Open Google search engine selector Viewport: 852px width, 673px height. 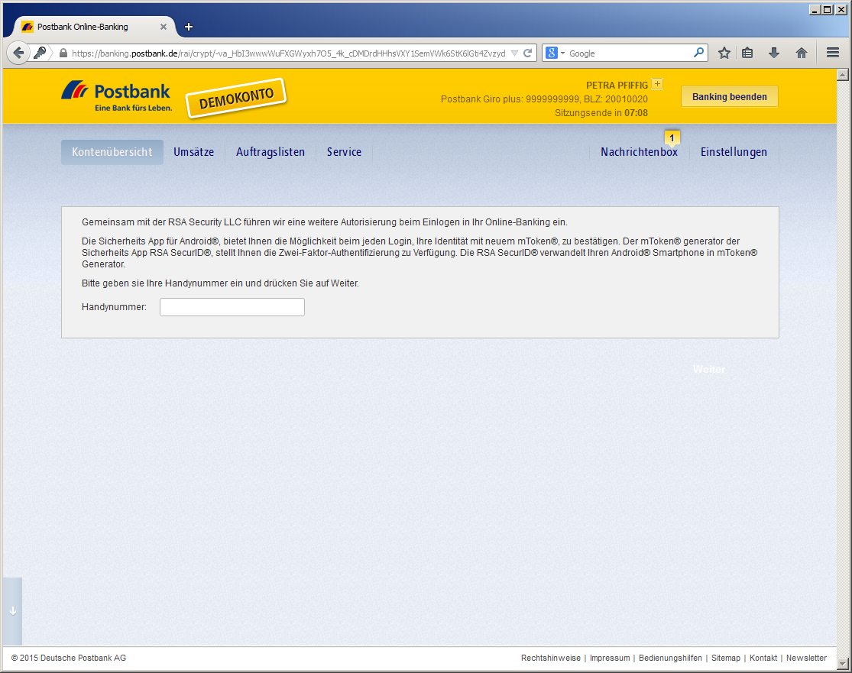(556, 53)
